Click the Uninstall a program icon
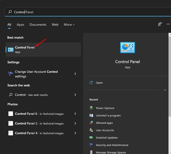This screenshot has width=171, height=154. point(91,115)
